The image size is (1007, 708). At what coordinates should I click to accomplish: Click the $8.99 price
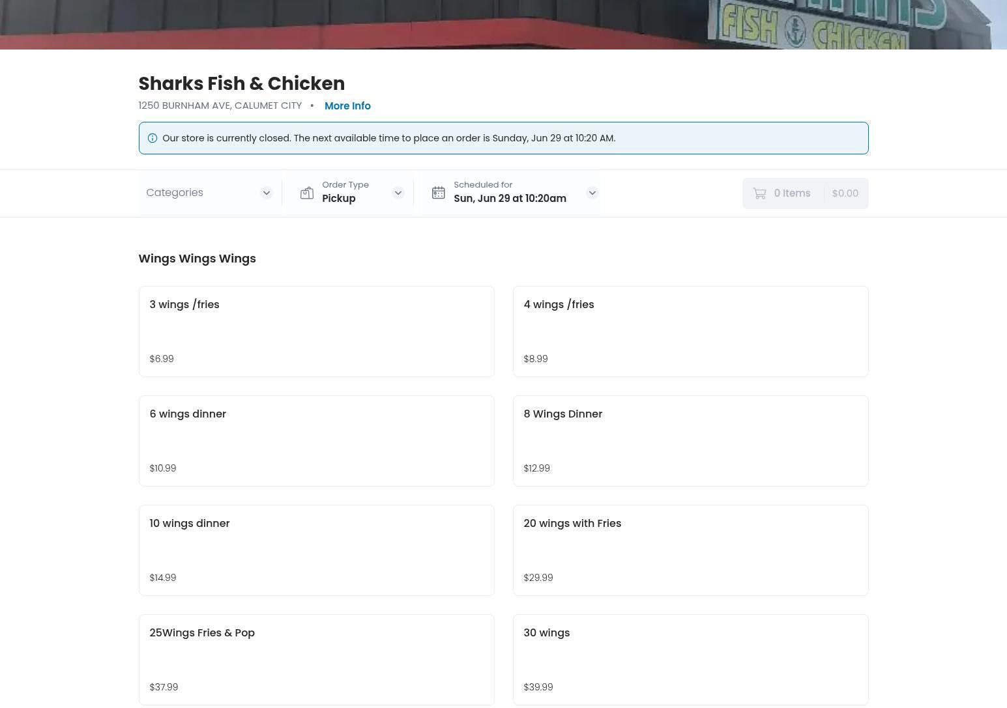click(x=536, y=359)
